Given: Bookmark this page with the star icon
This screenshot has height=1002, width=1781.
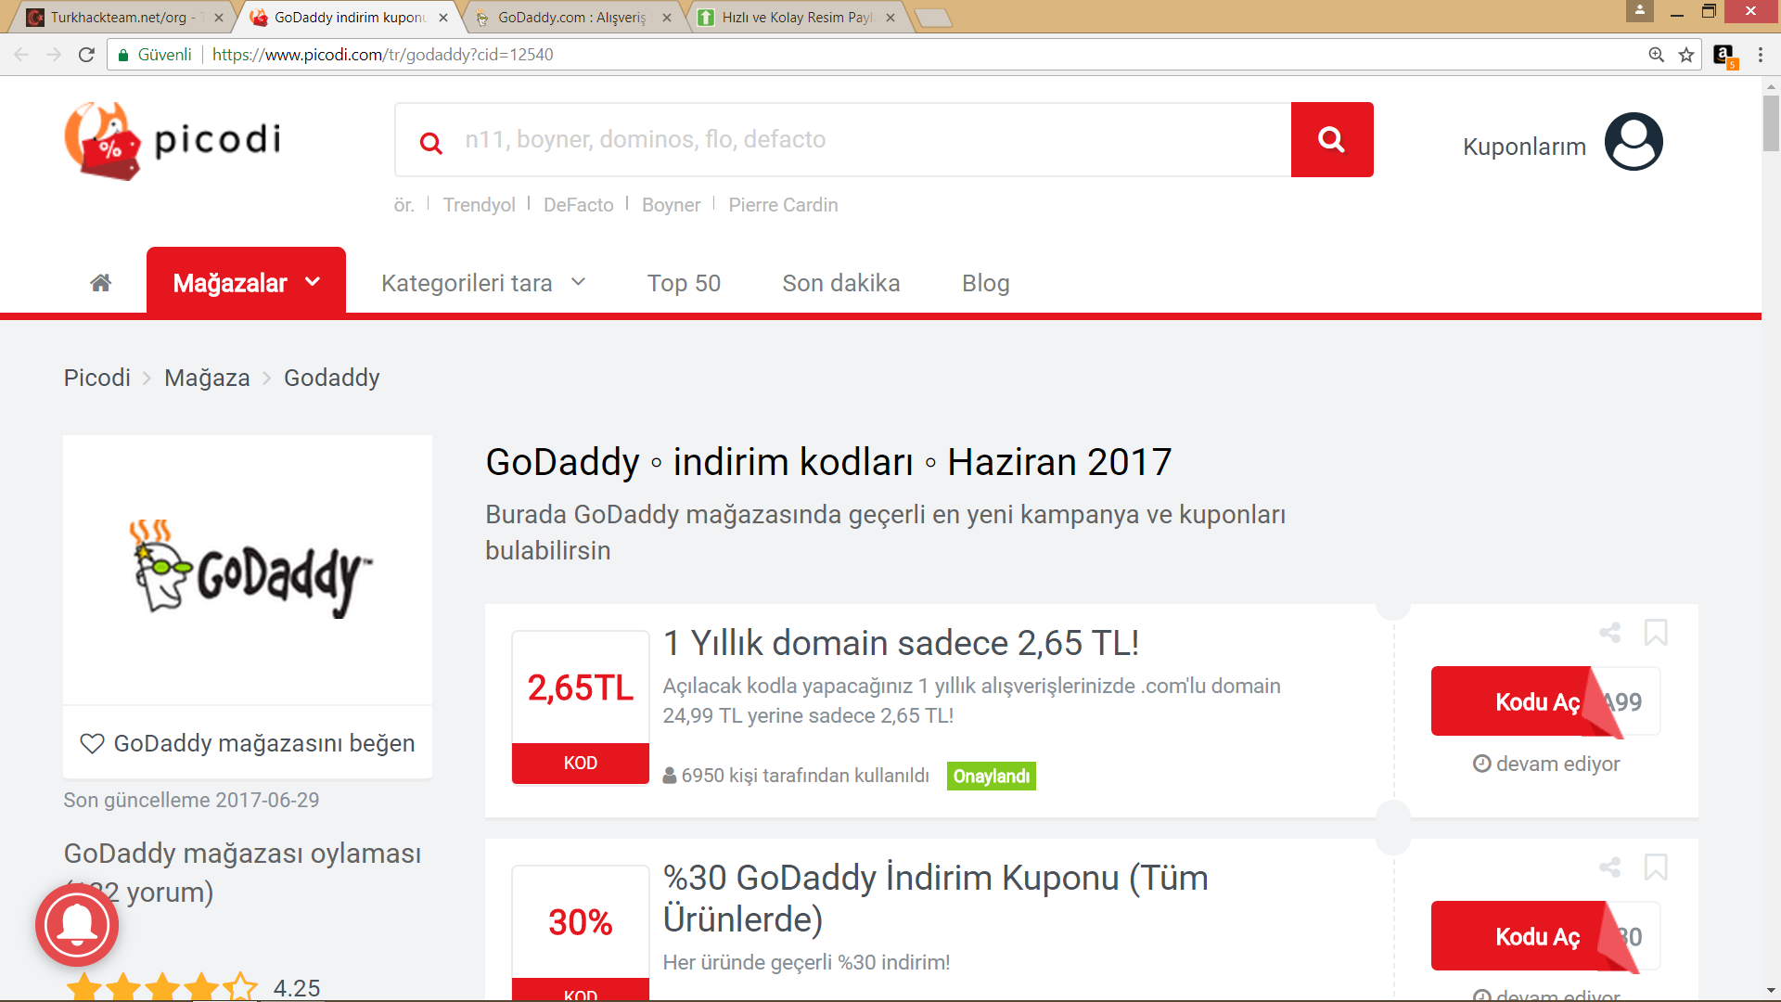Looking at the screenshot, I should (1686, 55).
